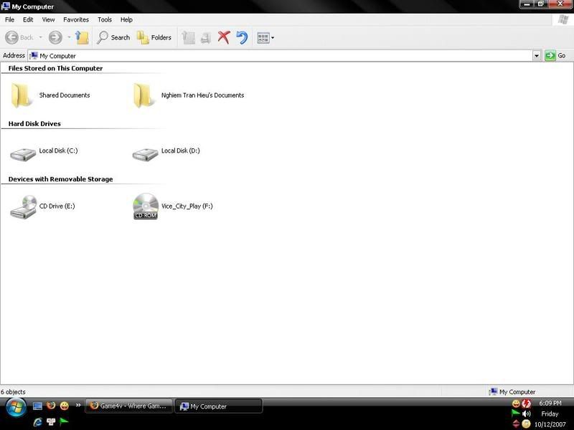Image resolution: width=574 pixels, height=430 pixels.
Task: Select the Local Disk (C:) drive icon
Action: click(23, 154)
